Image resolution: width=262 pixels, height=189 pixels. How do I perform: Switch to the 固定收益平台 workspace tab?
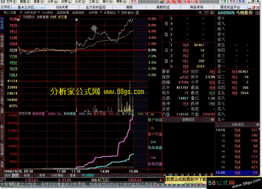230,7
